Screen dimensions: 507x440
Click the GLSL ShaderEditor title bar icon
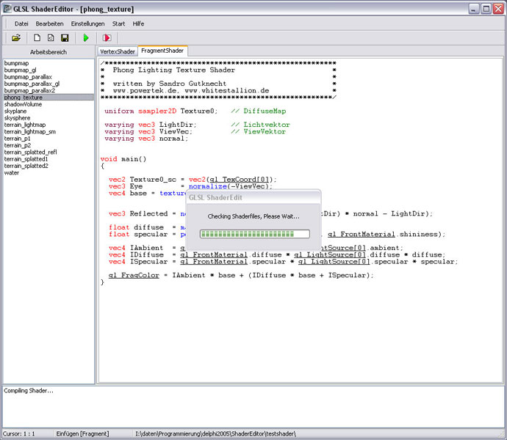7,8
